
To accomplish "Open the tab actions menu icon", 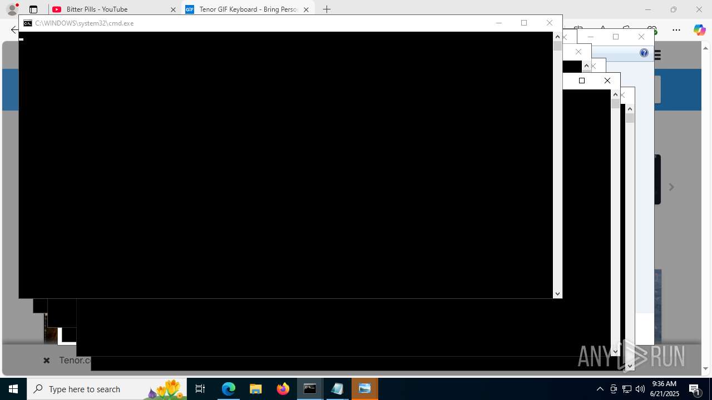I will point(33,9).
